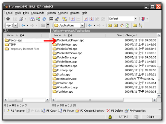Open the Local menu
This screenshot has width=166, height=124.
tap(9, 13)
